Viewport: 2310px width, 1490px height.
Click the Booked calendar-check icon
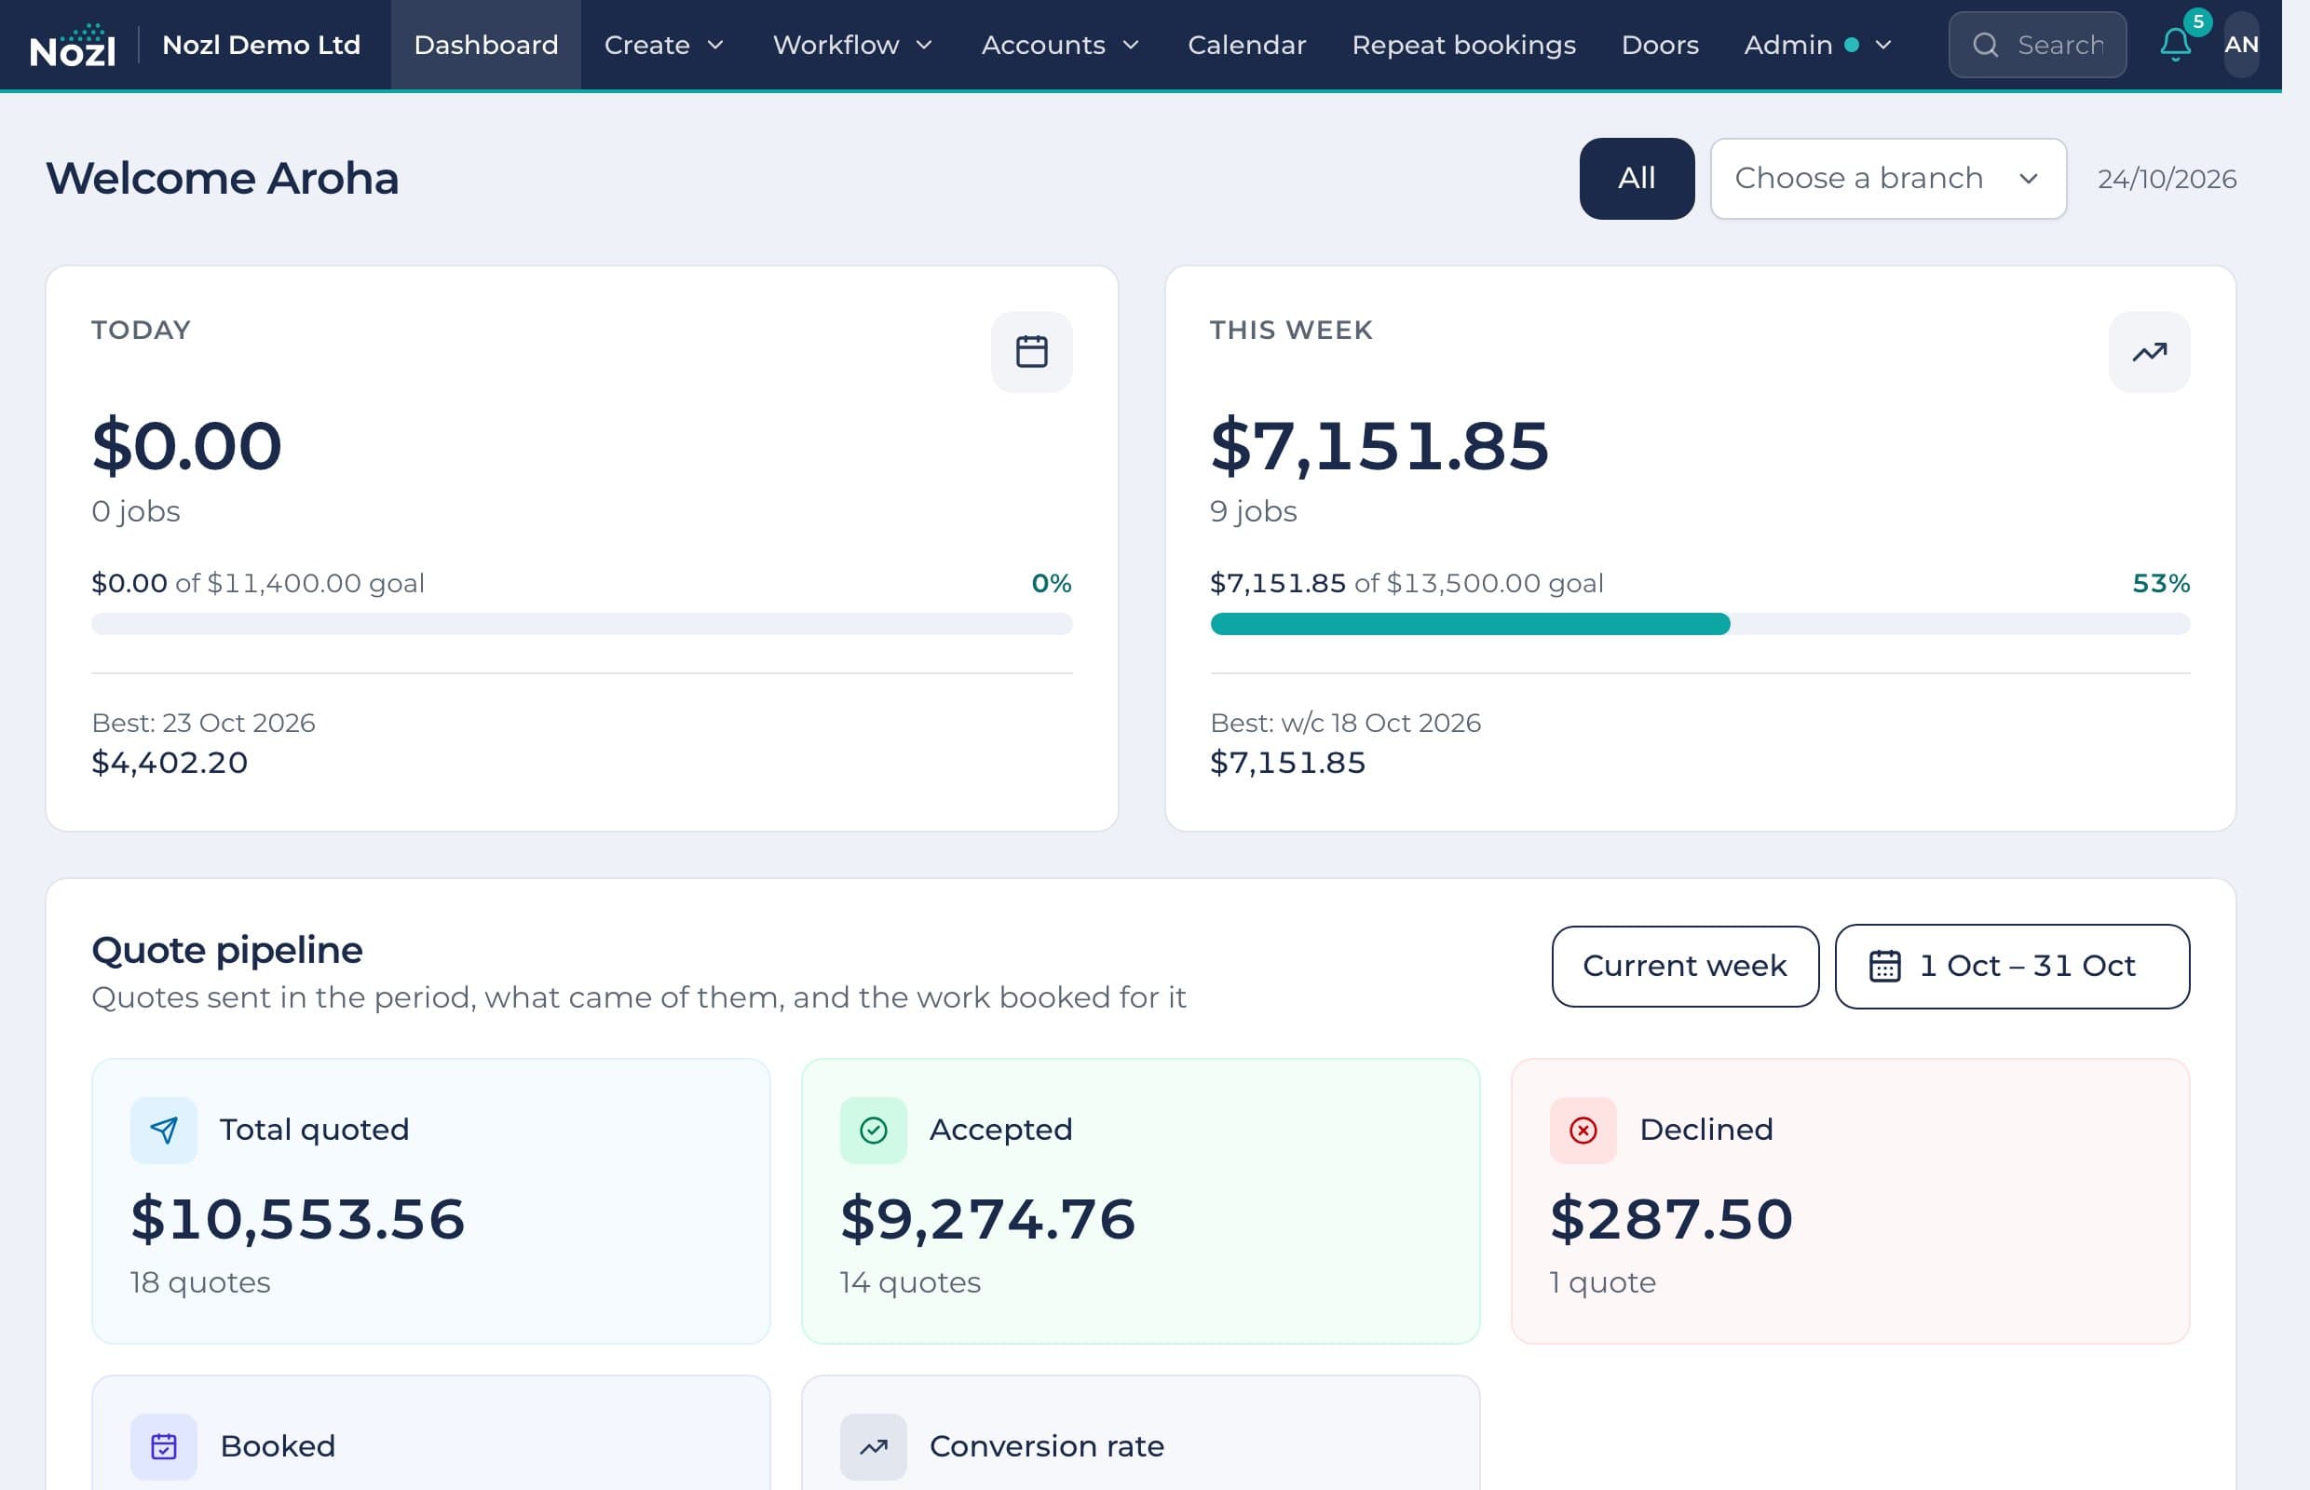164,1446
